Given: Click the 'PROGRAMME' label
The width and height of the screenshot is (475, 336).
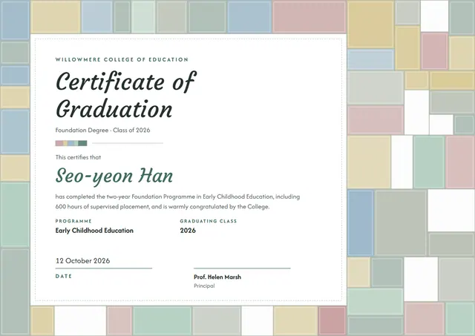Looking at the screenshot, I should (x=73, y=221).
